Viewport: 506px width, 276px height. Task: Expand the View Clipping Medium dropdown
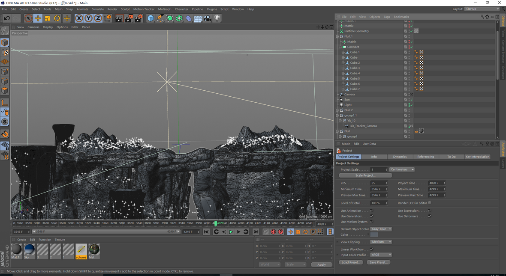click(x=381, y=242)
